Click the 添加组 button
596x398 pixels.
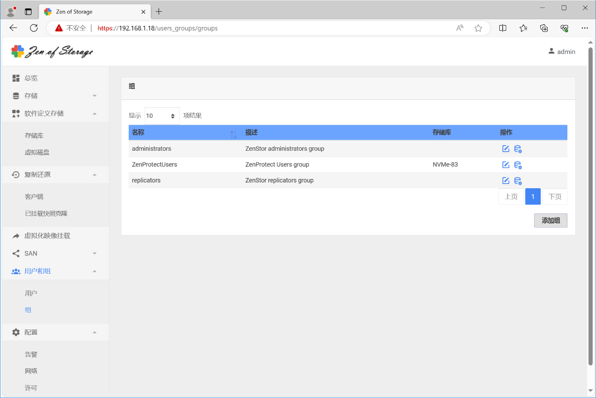tap(550, 221)
